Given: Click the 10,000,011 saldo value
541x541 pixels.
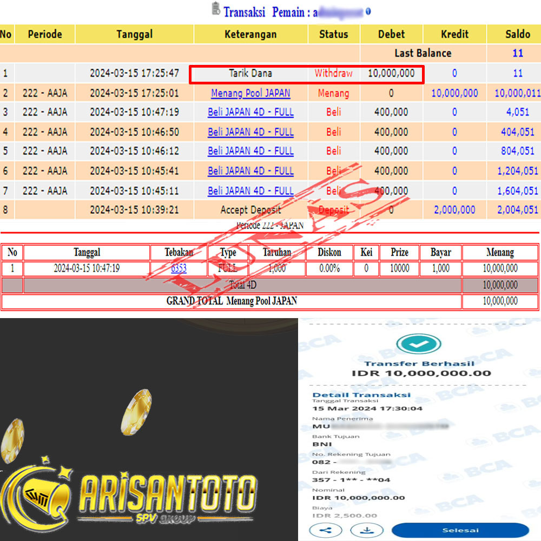Looking at the screenshot, I should click(x=518, y=93).
